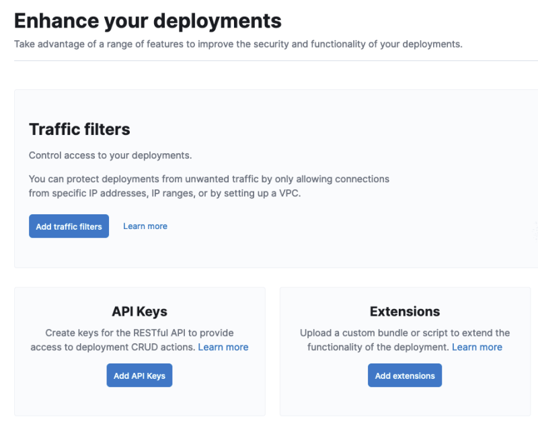Click the Extensions card title
The height and width of the screenshot is (438, 538).
tap(404, 312)
